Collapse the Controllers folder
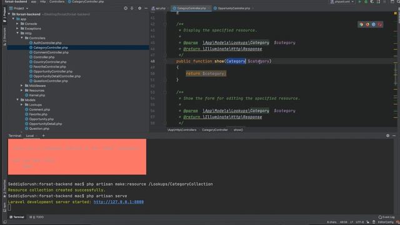This screenshot has height=225, width=400. [x=22, y=38]
